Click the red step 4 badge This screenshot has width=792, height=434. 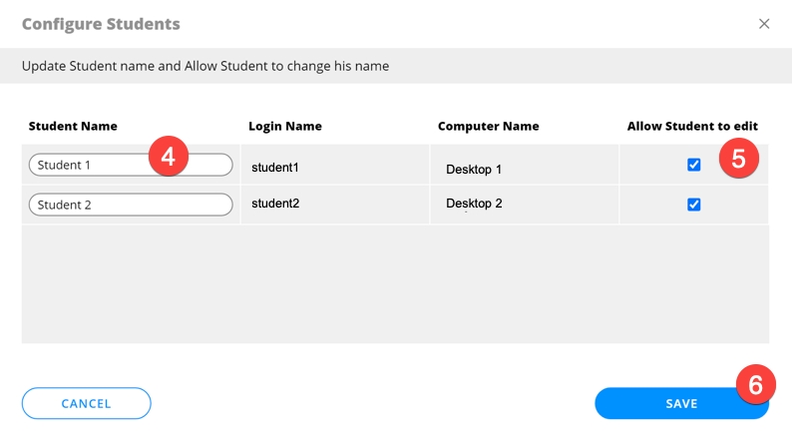tap(169, 158)
